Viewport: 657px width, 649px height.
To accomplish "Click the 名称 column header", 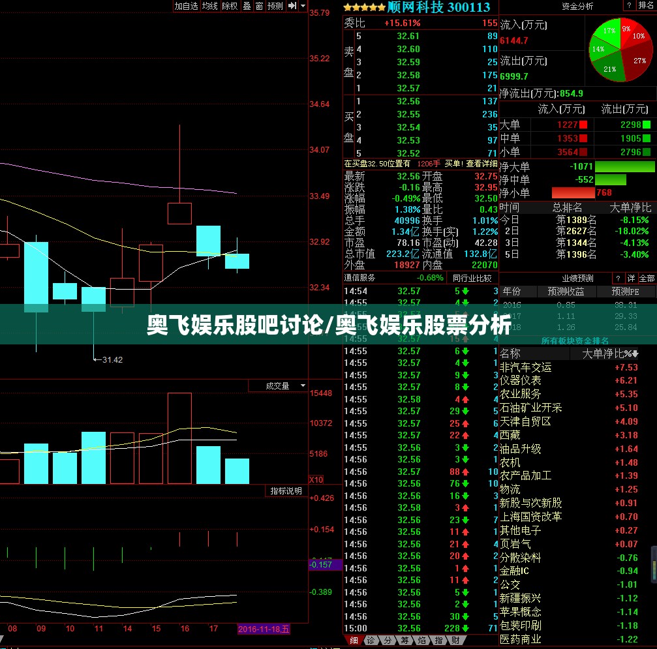I will point(510,354).
